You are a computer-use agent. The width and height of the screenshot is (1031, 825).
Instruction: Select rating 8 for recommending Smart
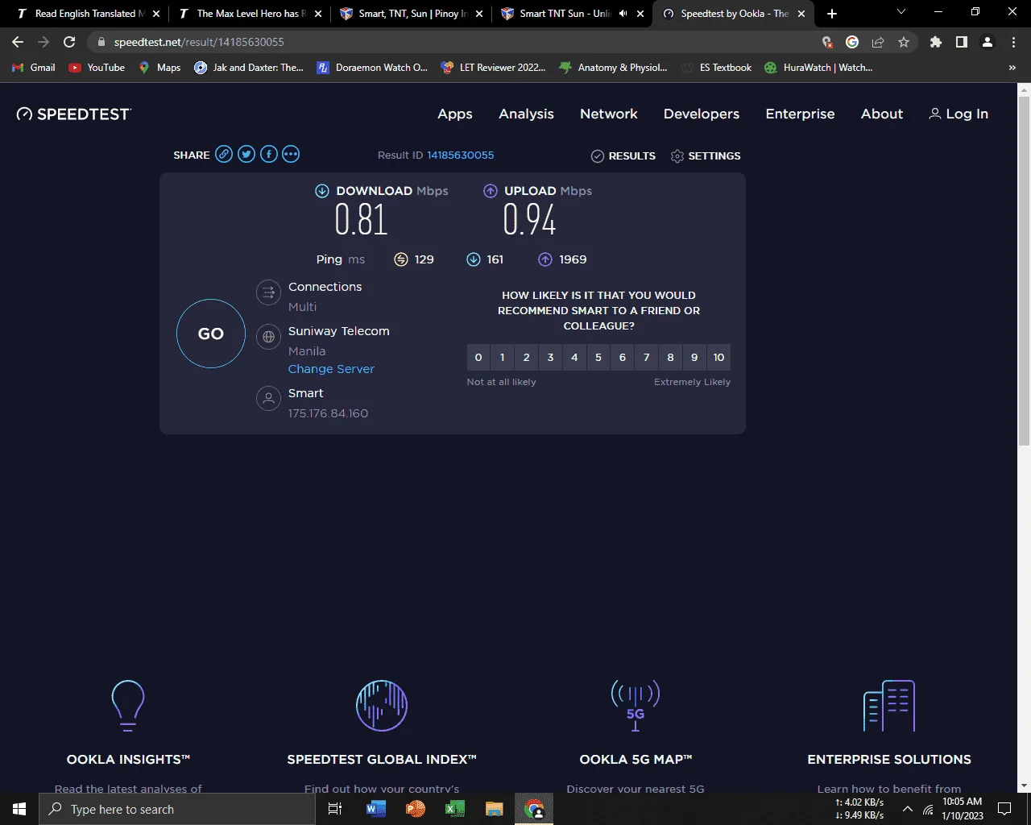(x=670, y=357)
